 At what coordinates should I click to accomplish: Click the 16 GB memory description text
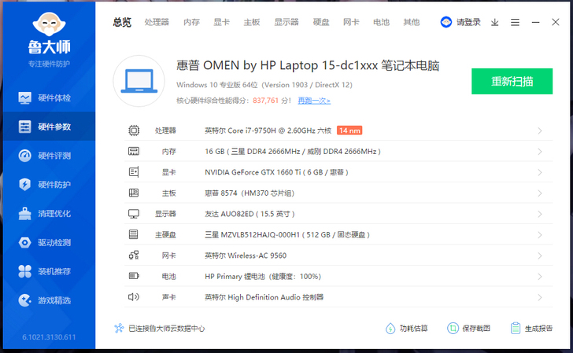point(293,151)
